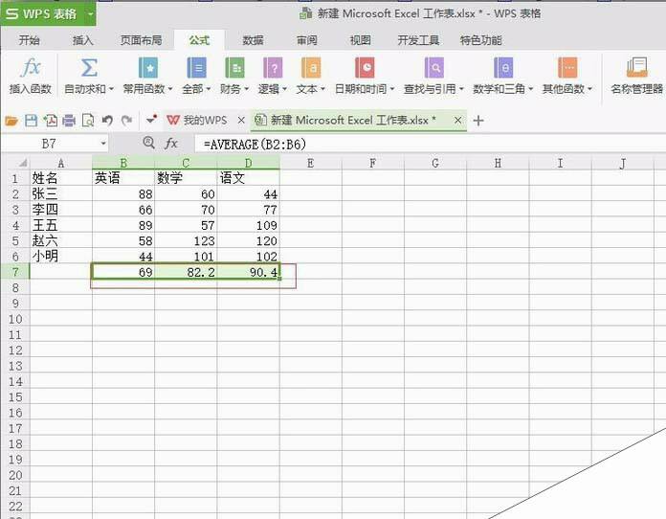The image size is (666, 519).
Task: Switch to the 审阅 (Review) ribbon tab
Action: 306,40
